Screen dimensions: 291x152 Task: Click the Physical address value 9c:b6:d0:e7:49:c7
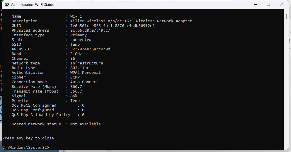(x=90, y=30)
